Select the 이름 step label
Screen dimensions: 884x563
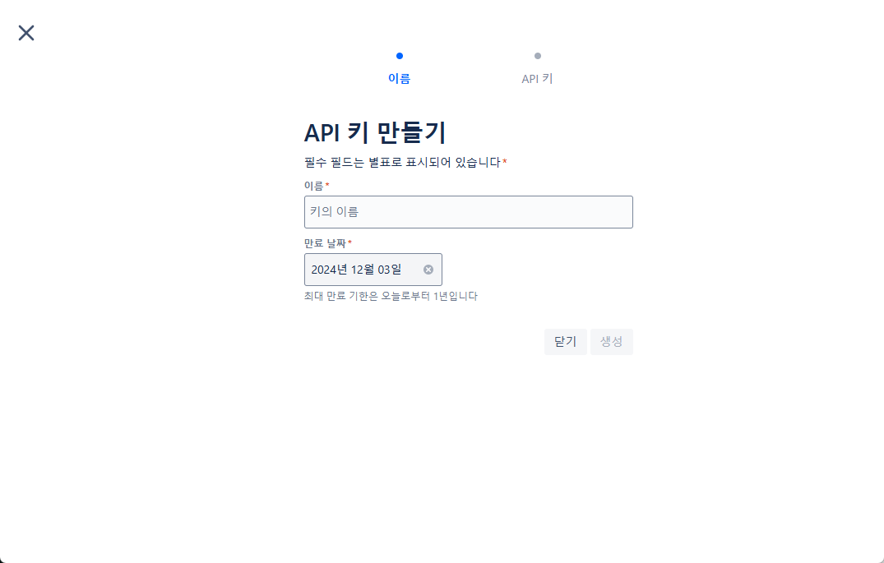(x=399, y=78)
